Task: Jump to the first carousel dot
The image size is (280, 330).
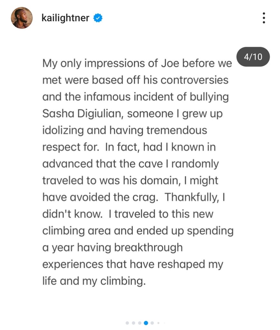Action: 127,323
